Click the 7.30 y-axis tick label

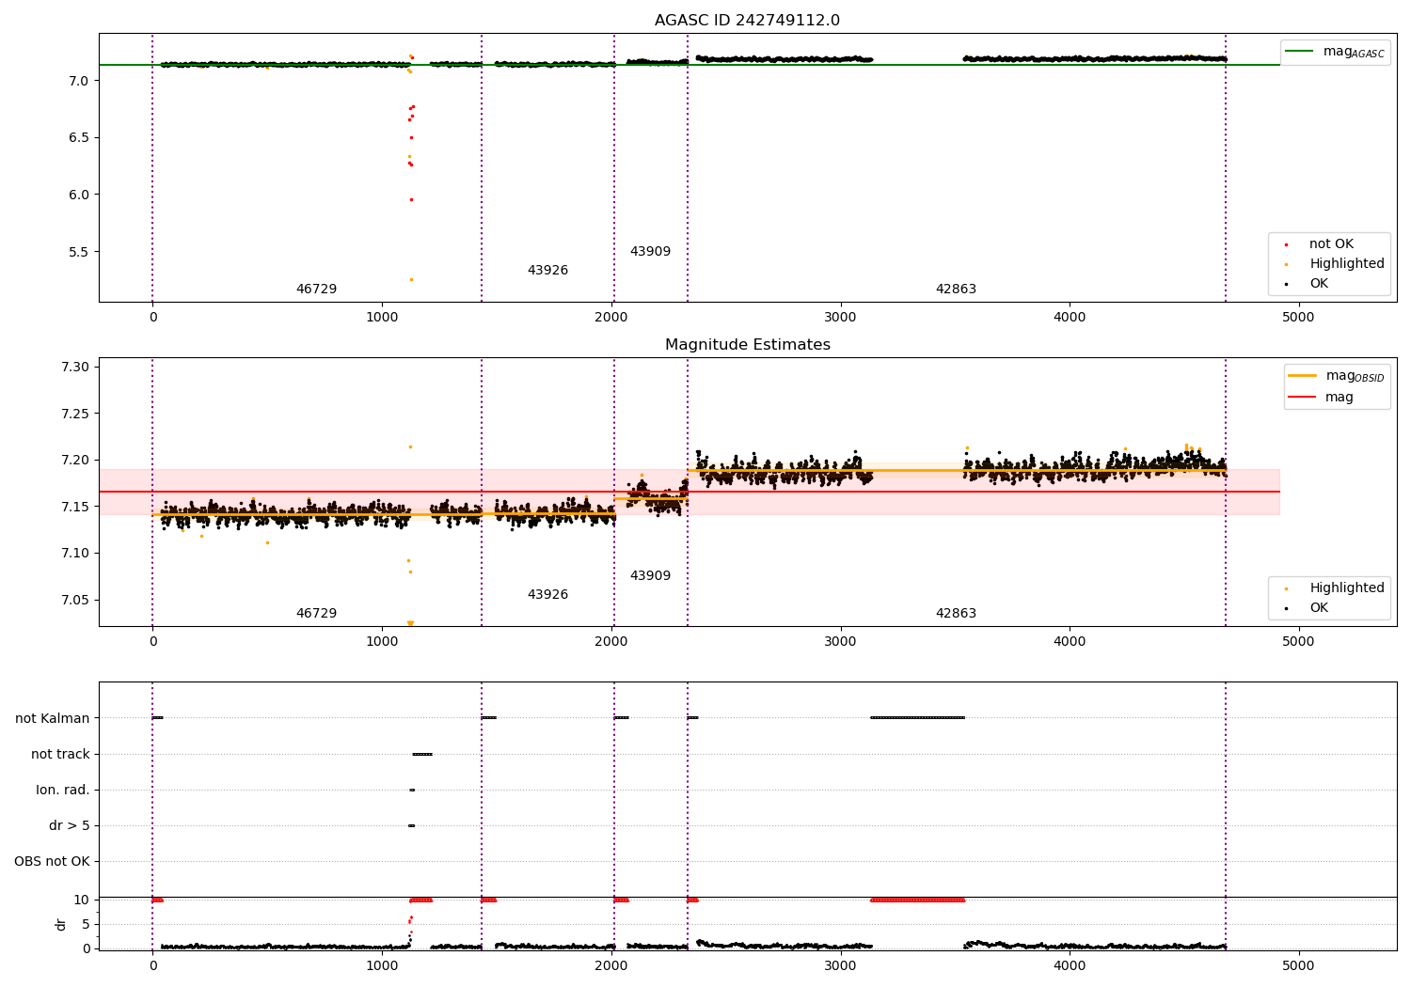click(74, 368)
